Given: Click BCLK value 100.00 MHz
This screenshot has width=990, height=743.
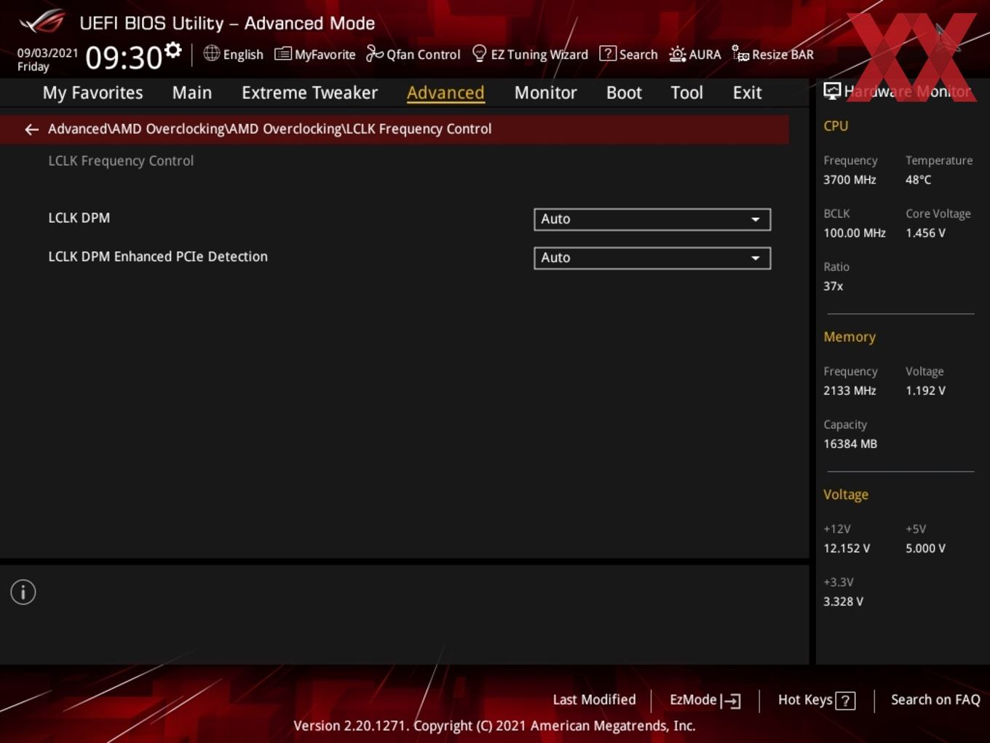Looking at the screenshot, I should (x=855, y=233).
